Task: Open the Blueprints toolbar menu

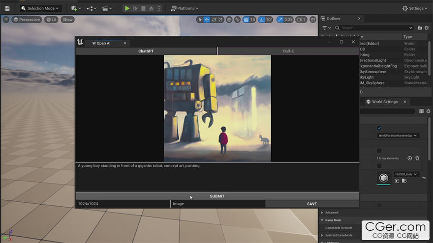Action: point(91,8)
